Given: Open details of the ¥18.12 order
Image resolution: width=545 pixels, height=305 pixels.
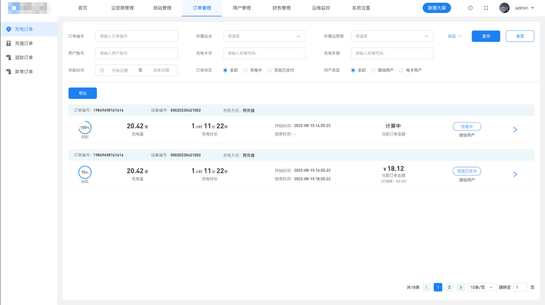Looking at the screenshot, I should click(515, 174).
